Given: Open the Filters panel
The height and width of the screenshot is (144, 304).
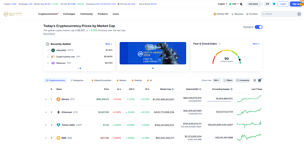Looking at the screenshot, I should point(228,80).
